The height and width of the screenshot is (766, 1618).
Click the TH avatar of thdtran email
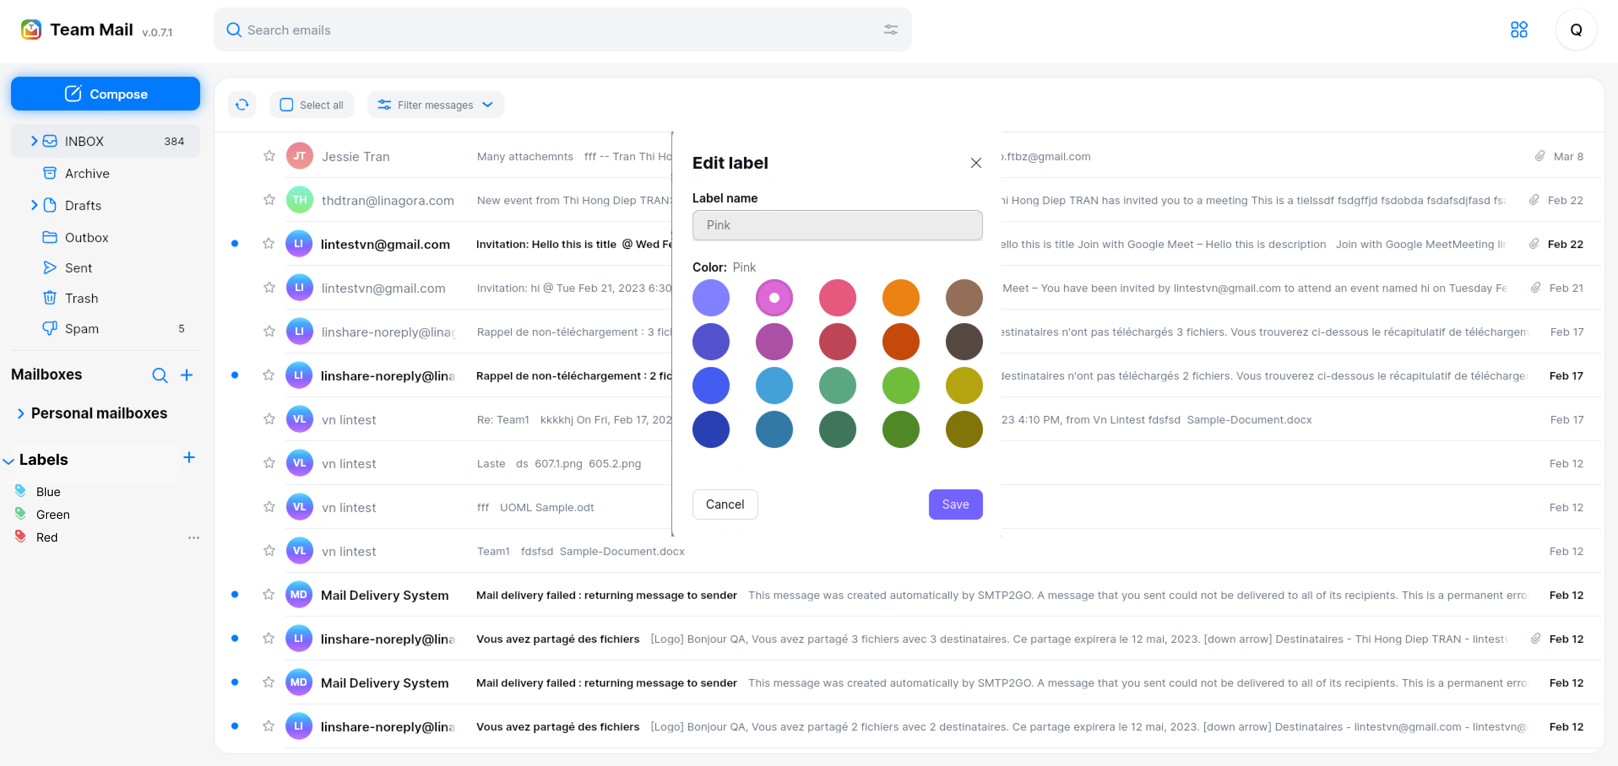coord(300,200)
